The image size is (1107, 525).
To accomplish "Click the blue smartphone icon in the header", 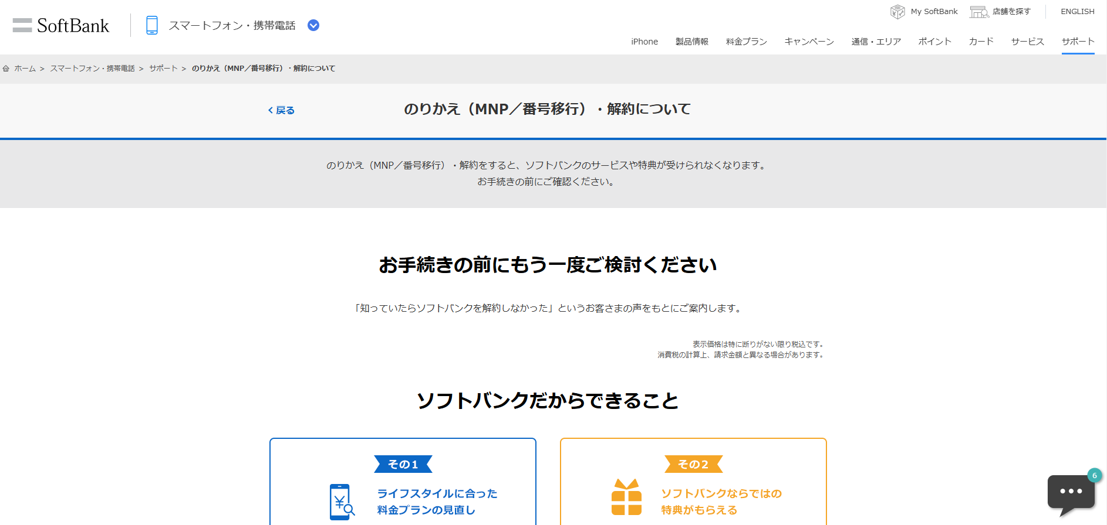I will [152, 25].
